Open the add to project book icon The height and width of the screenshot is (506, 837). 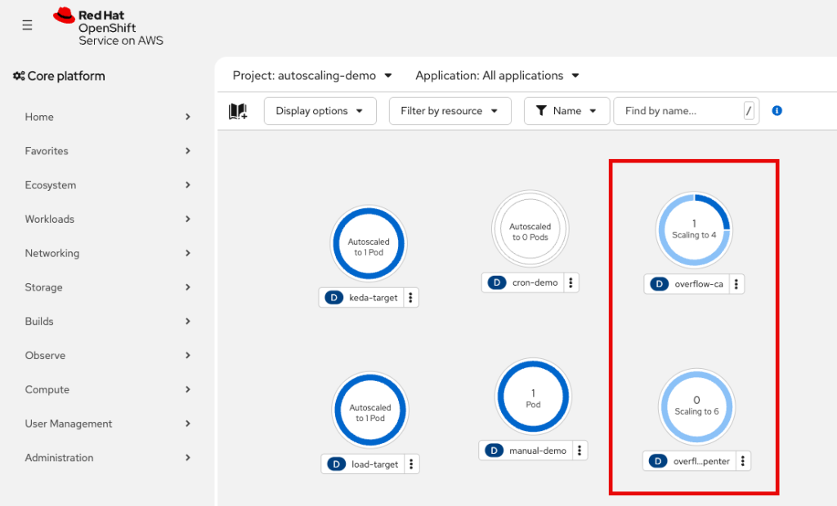pyautogui.click(x=238, y=111)
